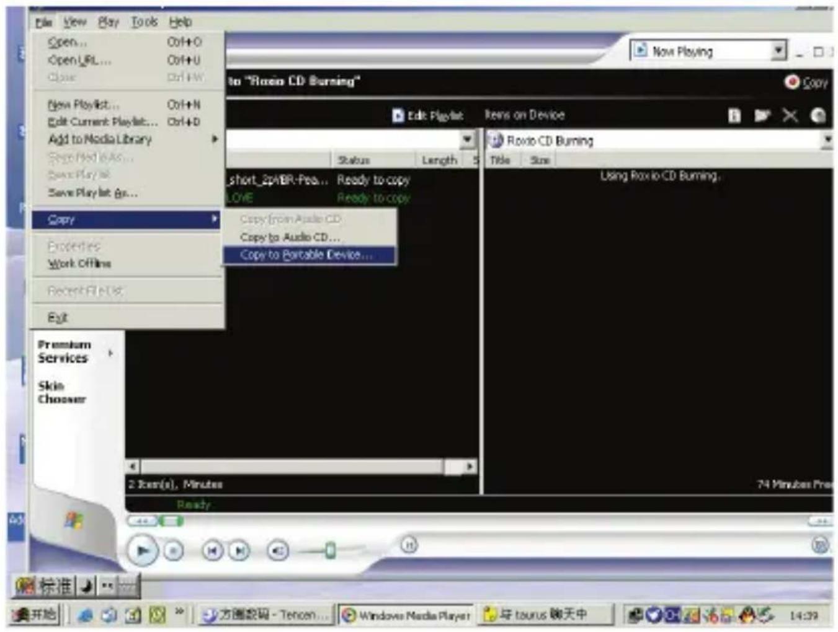Click the horizontal scrollbar left arrow
The image size is (838, 632).
click(x=133, y=466)
